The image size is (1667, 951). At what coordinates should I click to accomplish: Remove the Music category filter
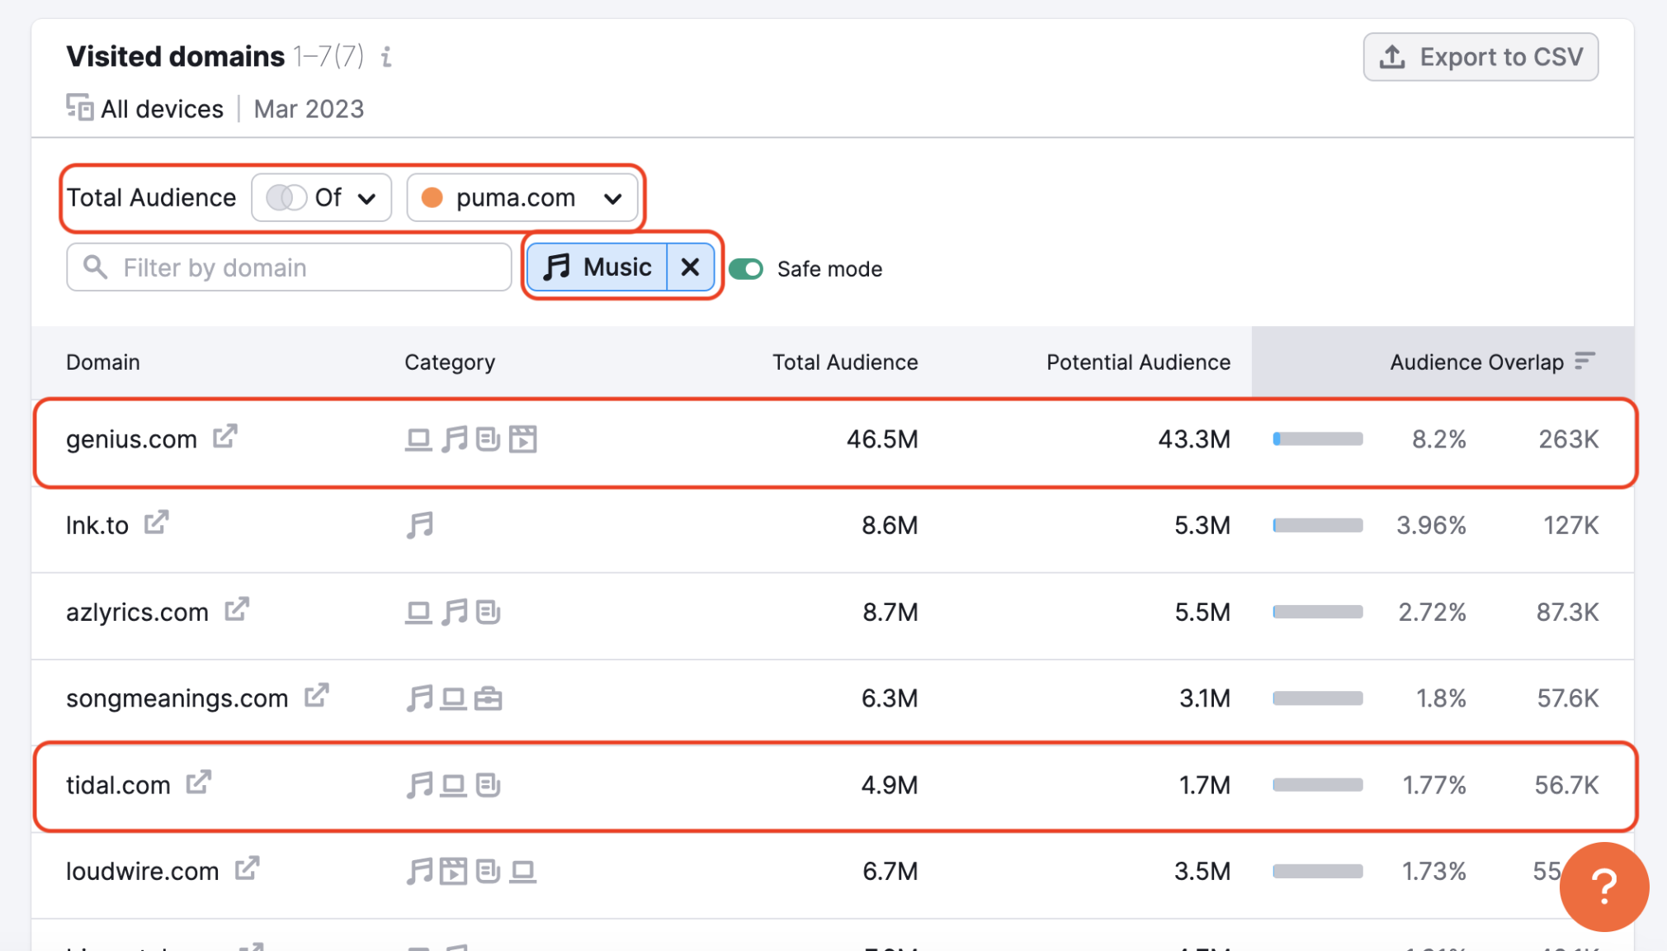pyautogui.click(x=691, y=267)
